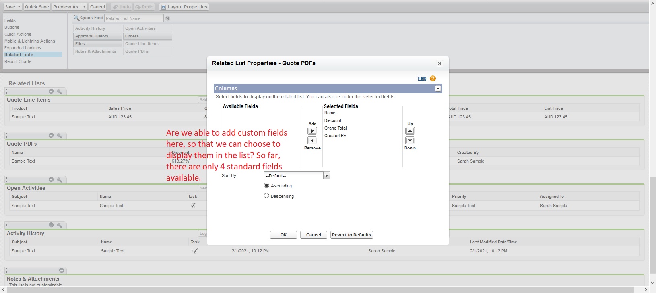Select the Descending sort option
The width and height of the screenshot is (656, 293).
(x=266, y=196)
